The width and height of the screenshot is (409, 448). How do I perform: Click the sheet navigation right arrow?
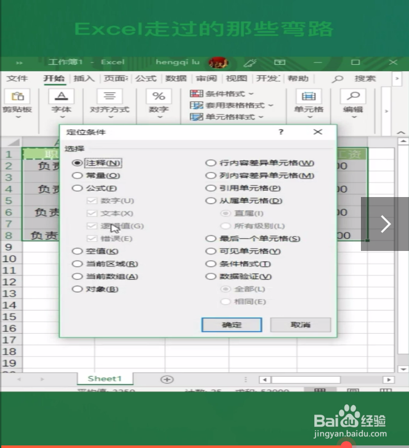42,379
